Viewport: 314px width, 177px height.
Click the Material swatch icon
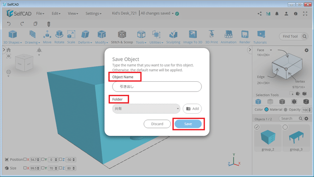tap(286, 110)
